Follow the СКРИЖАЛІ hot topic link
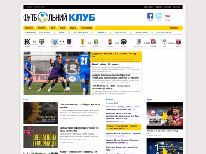 click(101, 33)
